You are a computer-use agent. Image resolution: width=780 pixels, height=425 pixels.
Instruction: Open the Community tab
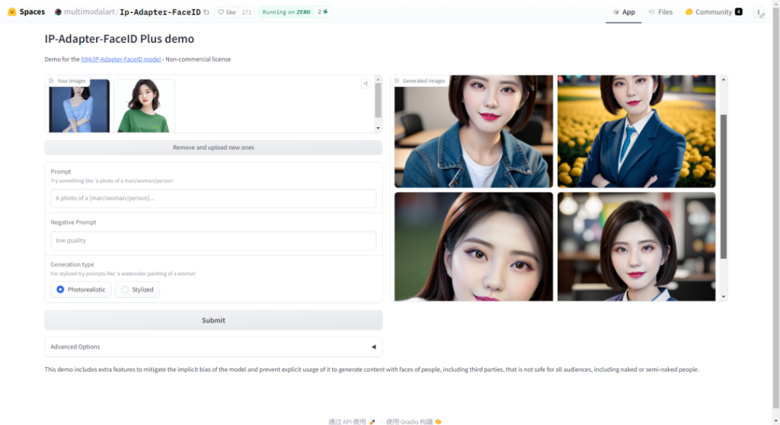pyautogui.click(x=713, y=12)
